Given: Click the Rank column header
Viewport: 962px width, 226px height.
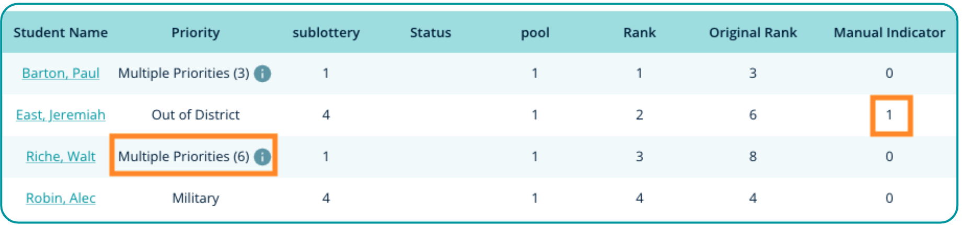Looking at the screenshot, I should [639, 33].
